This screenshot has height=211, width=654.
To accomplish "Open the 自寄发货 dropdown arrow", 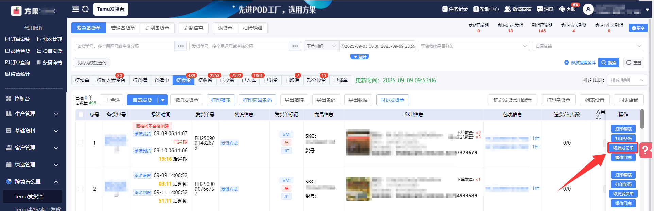I will (163, 100).
